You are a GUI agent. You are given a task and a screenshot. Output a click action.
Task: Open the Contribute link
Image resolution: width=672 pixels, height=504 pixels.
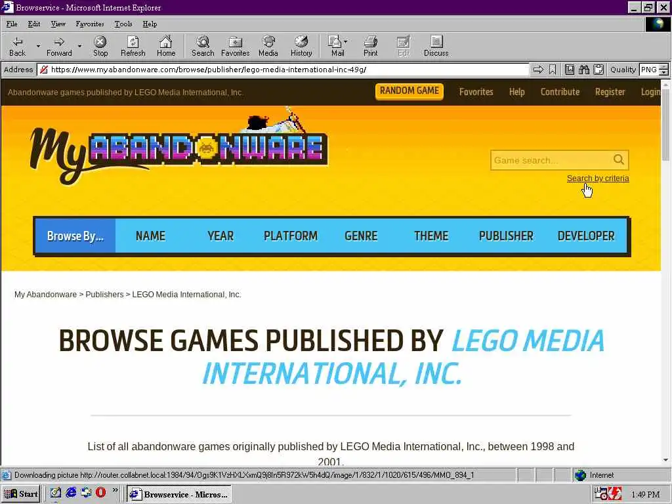pyautogui.click(x=560, y=92)
